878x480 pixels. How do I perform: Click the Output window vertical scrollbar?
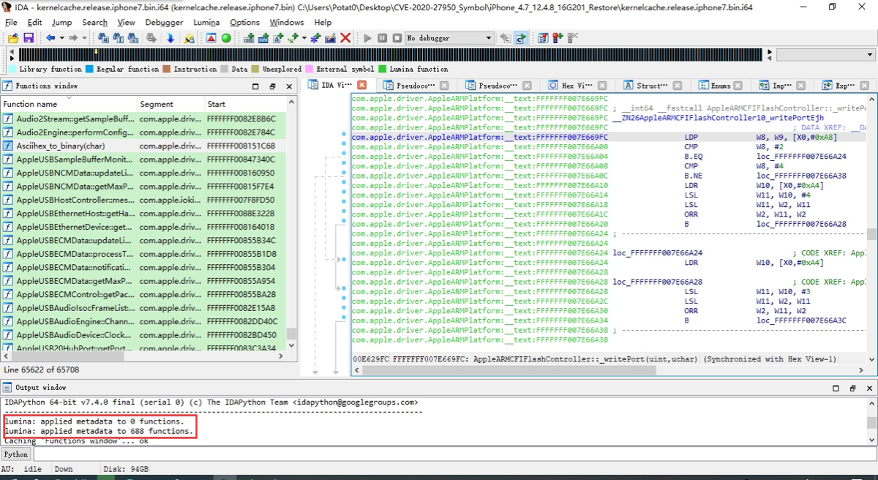[x=871, y=421]
